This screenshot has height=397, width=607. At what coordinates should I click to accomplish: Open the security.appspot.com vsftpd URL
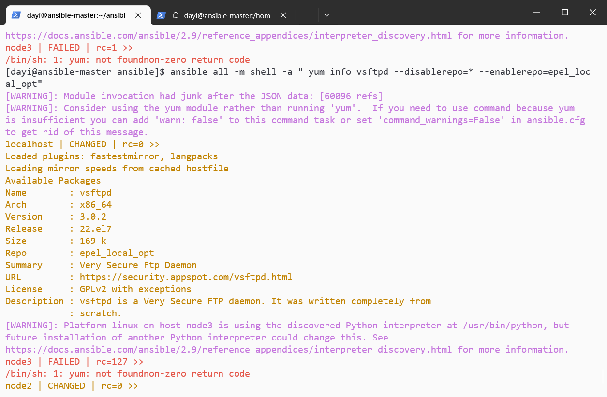tap(186, 277)
